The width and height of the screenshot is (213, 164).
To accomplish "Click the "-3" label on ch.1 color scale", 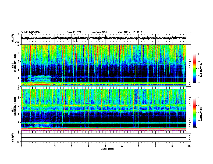I will tap(198, 54).
